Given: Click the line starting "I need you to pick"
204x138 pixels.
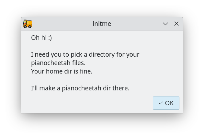Looking at the screenshot, I should (85, 54).
